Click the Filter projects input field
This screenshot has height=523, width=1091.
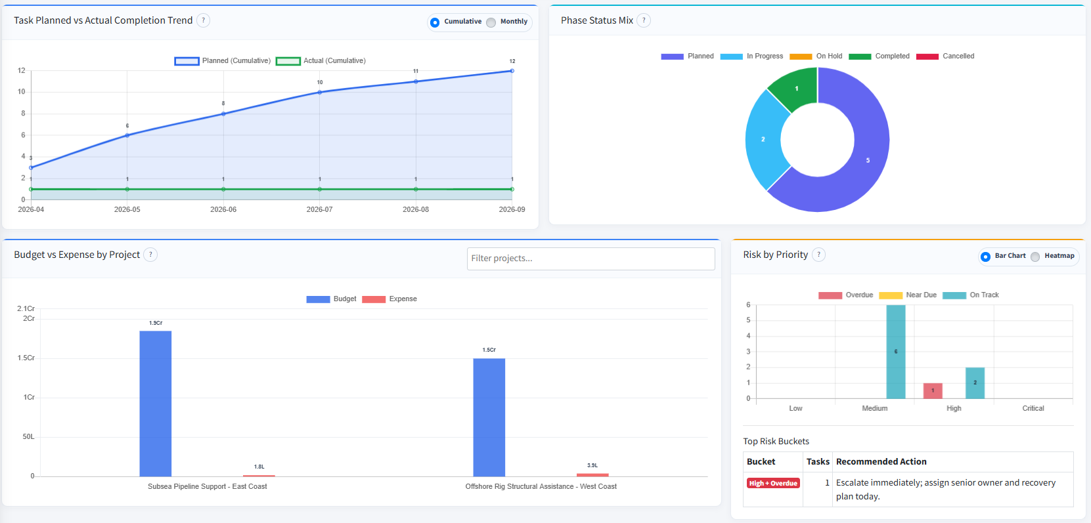coord(590,259)
